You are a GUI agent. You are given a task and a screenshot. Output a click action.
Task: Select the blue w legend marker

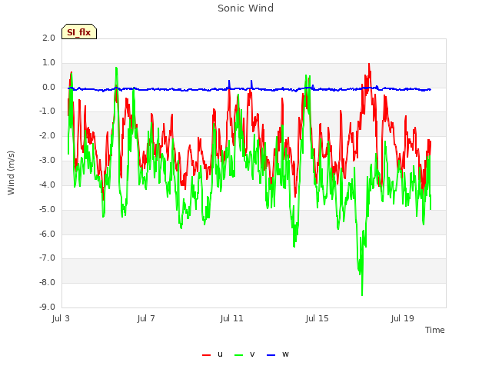click(271, 355)
